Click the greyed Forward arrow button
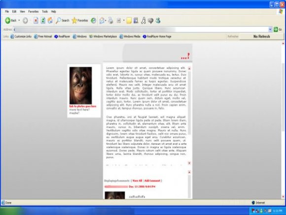 tap(25, 20)
